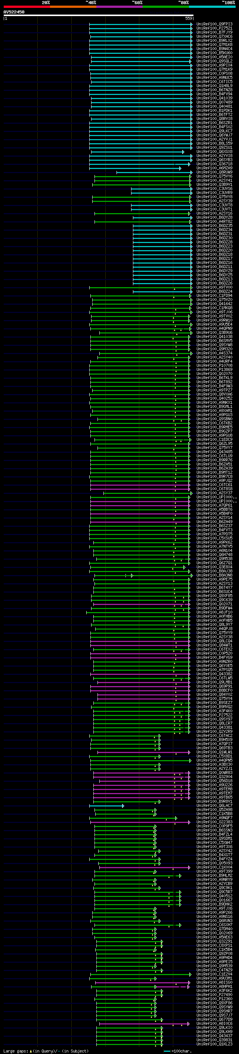Select the UniRef100_Q36718 label

pyautogui.click(x=214, y=164)
